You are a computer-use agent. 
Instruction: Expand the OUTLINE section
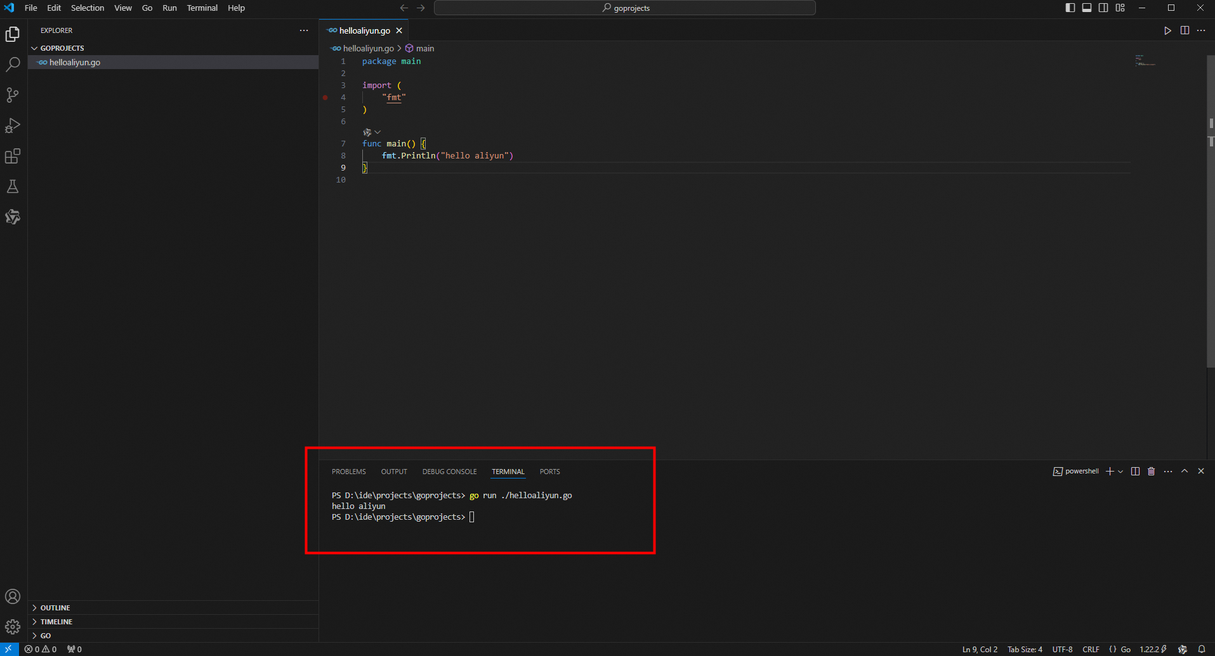click(173, 608)
